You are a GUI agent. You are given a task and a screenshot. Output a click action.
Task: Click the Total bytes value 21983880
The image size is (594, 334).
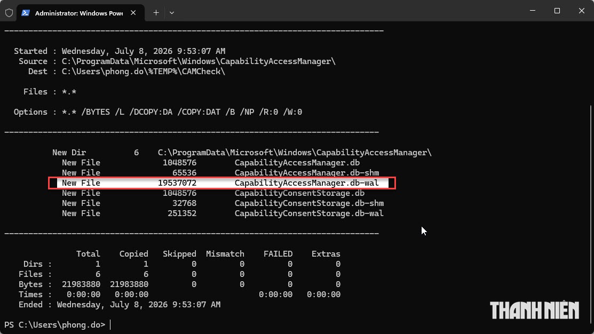pyautogui.click(x=81, y=284)
